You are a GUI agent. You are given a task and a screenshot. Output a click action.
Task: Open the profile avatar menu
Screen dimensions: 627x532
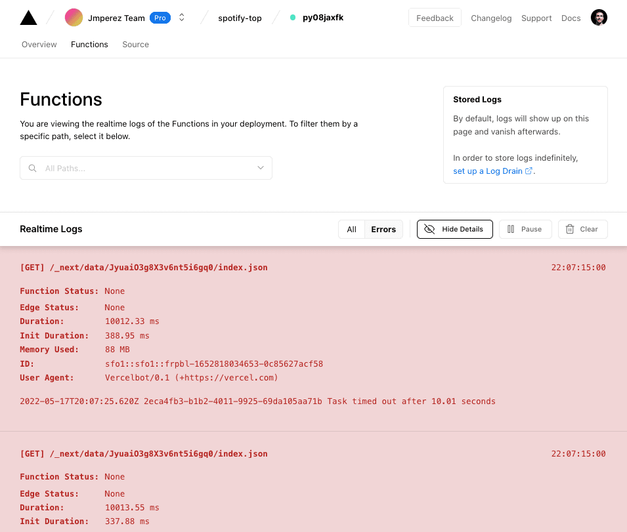[x=599, y=17]
